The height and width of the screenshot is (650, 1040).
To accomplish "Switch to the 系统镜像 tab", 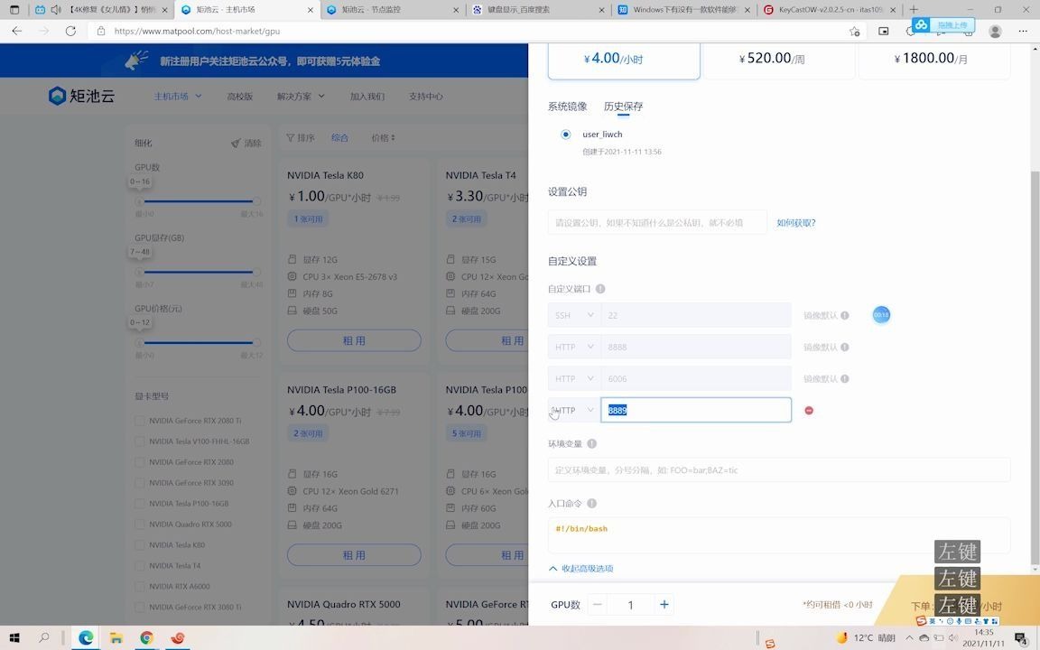I will point(567,107).
